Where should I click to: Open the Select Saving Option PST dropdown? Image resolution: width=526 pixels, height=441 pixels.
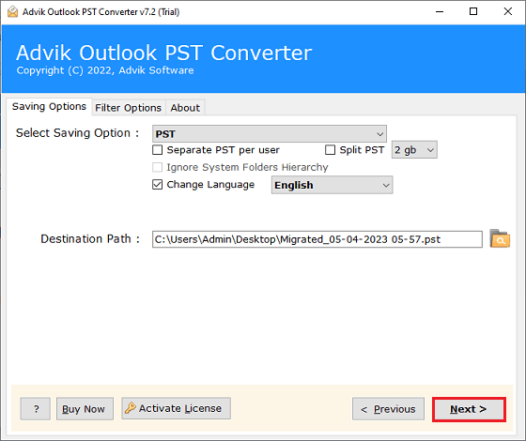click(270, 134)
